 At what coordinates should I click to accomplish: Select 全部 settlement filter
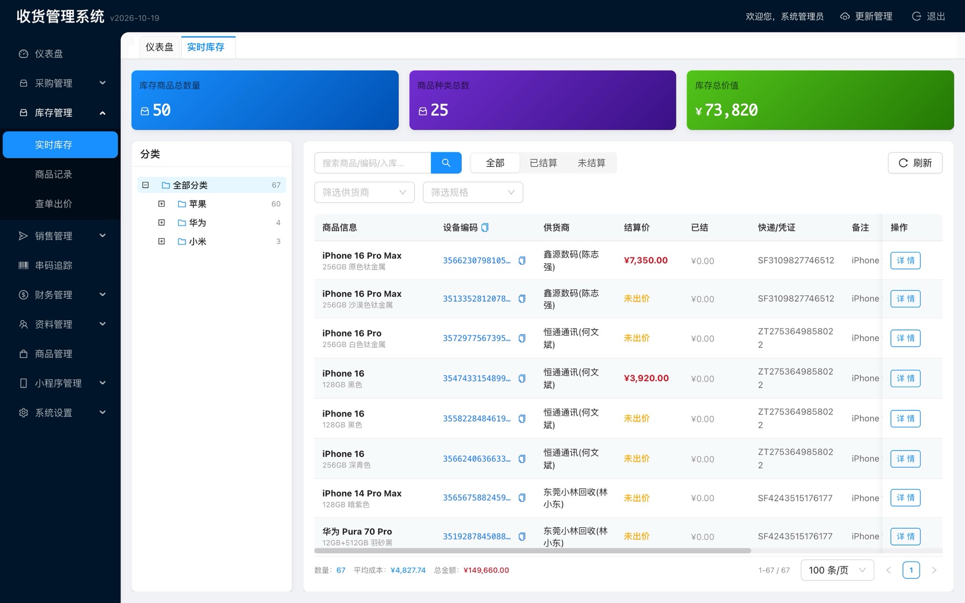click(x=495, y=163)
